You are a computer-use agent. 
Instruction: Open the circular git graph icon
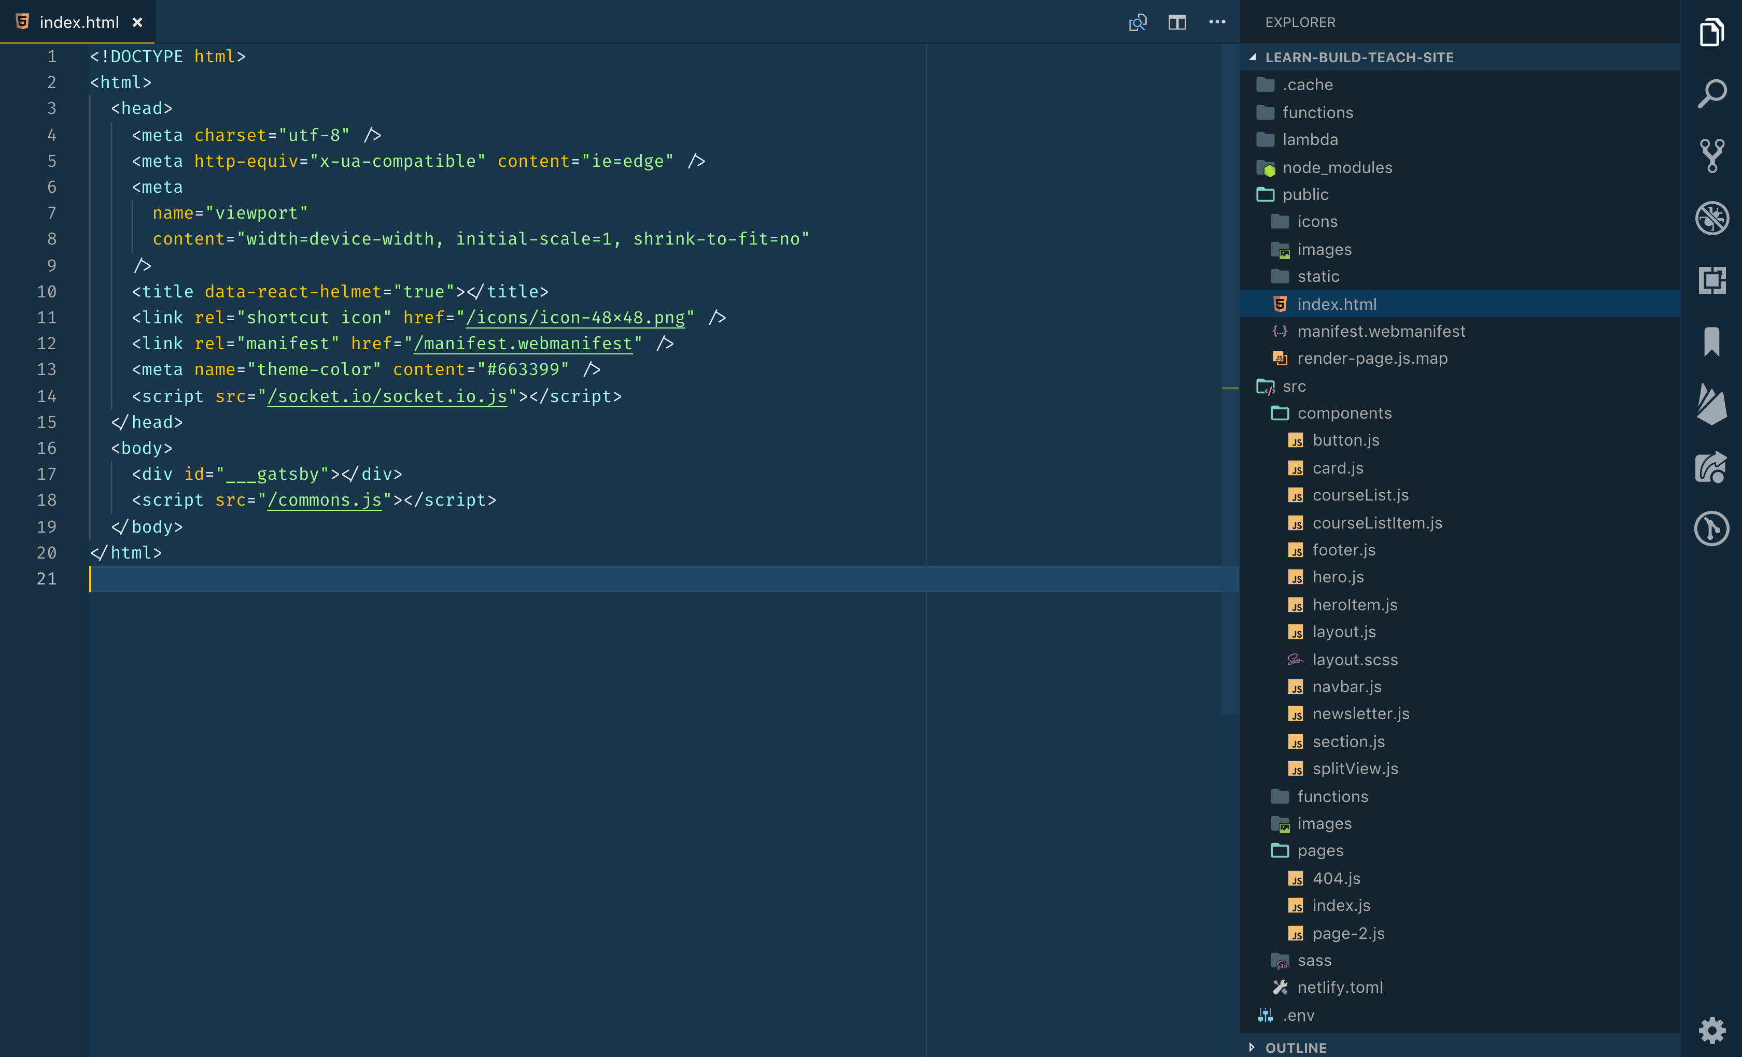click(1711, 528)
